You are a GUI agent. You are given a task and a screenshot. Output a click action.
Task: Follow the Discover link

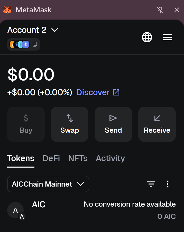pyautogui.click(x=98, y=92)
